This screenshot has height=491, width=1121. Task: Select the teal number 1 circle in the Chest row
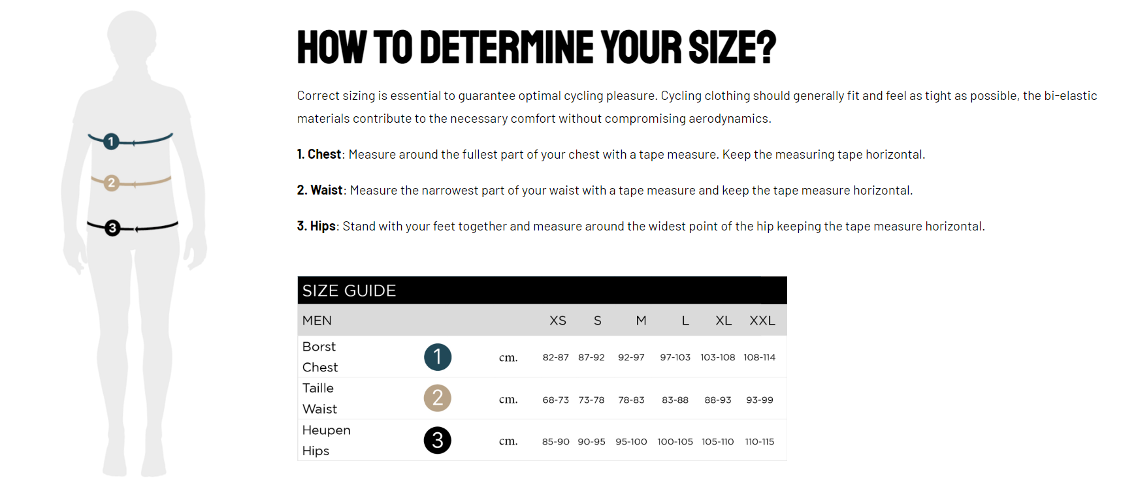(x=437, y=357)
